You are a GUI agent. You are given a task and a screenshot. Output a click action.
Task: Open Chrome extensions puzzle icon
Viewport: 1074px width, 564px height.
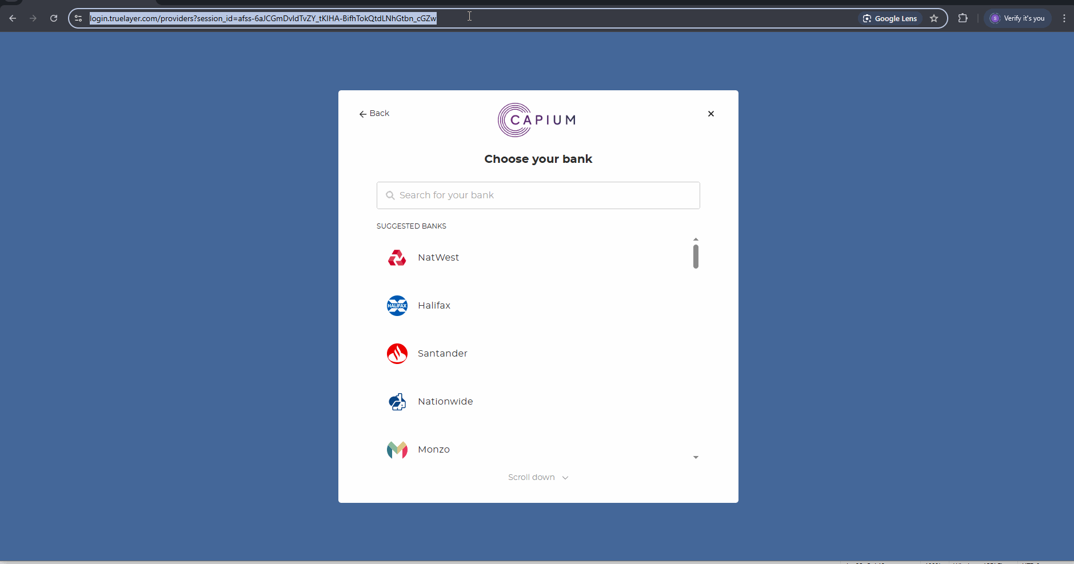tap(963, 18)
